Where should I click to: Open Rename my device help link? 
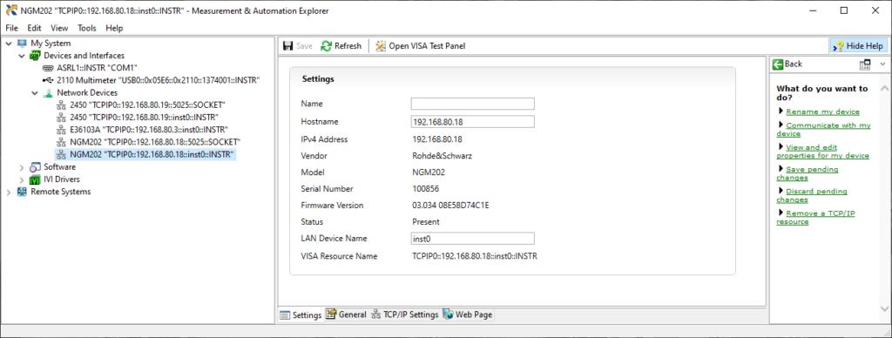coord(822,112)
